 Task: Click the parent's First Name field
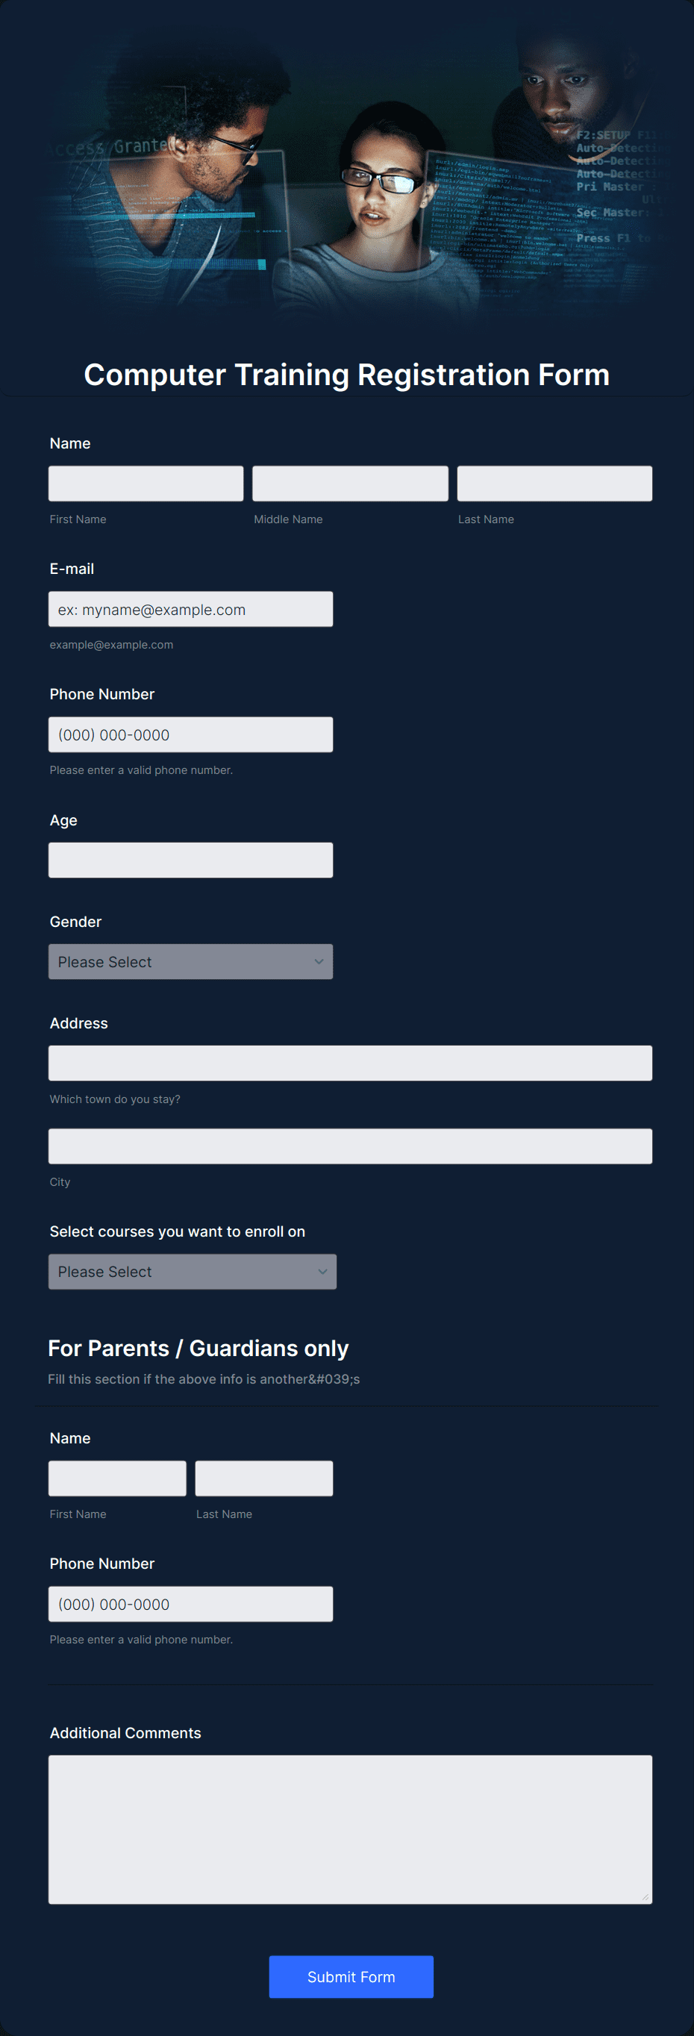[x=117, y=1477]
